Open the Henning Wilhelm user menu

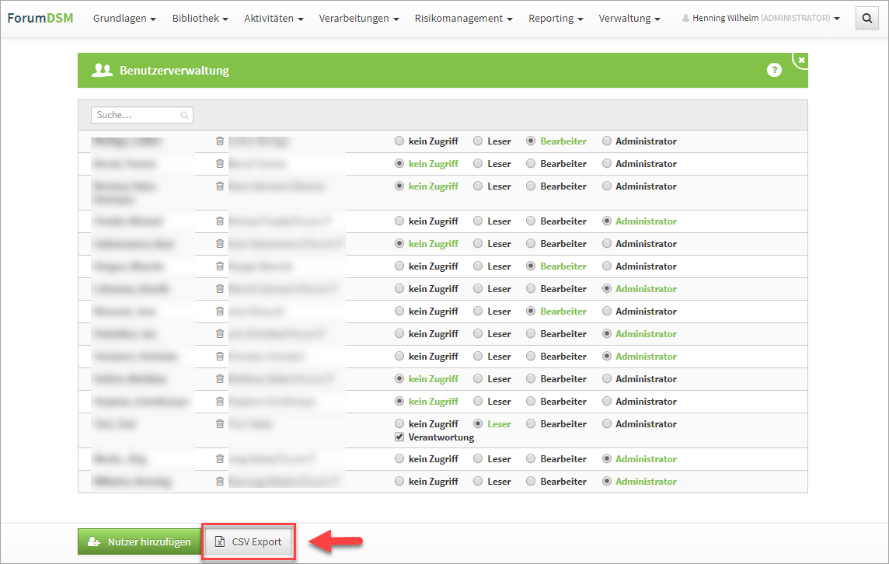[x=761, y=19]
